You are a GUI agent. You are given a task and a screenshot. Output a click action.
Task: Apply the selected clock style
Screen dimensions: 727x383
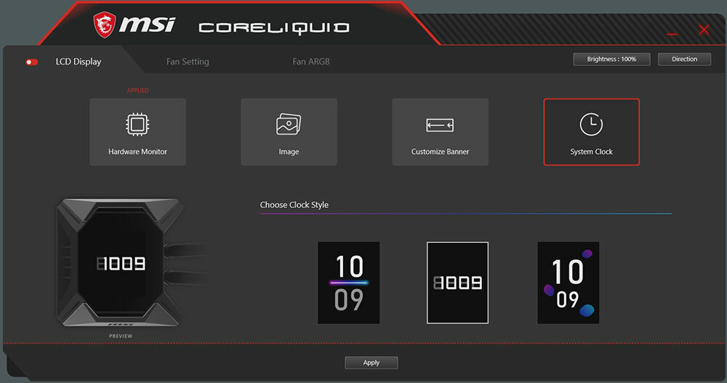coord(371,363)
